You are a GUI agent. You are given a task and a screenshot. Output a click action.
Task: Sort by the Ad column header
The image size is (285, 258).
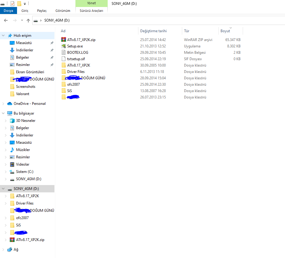[63, 31]
